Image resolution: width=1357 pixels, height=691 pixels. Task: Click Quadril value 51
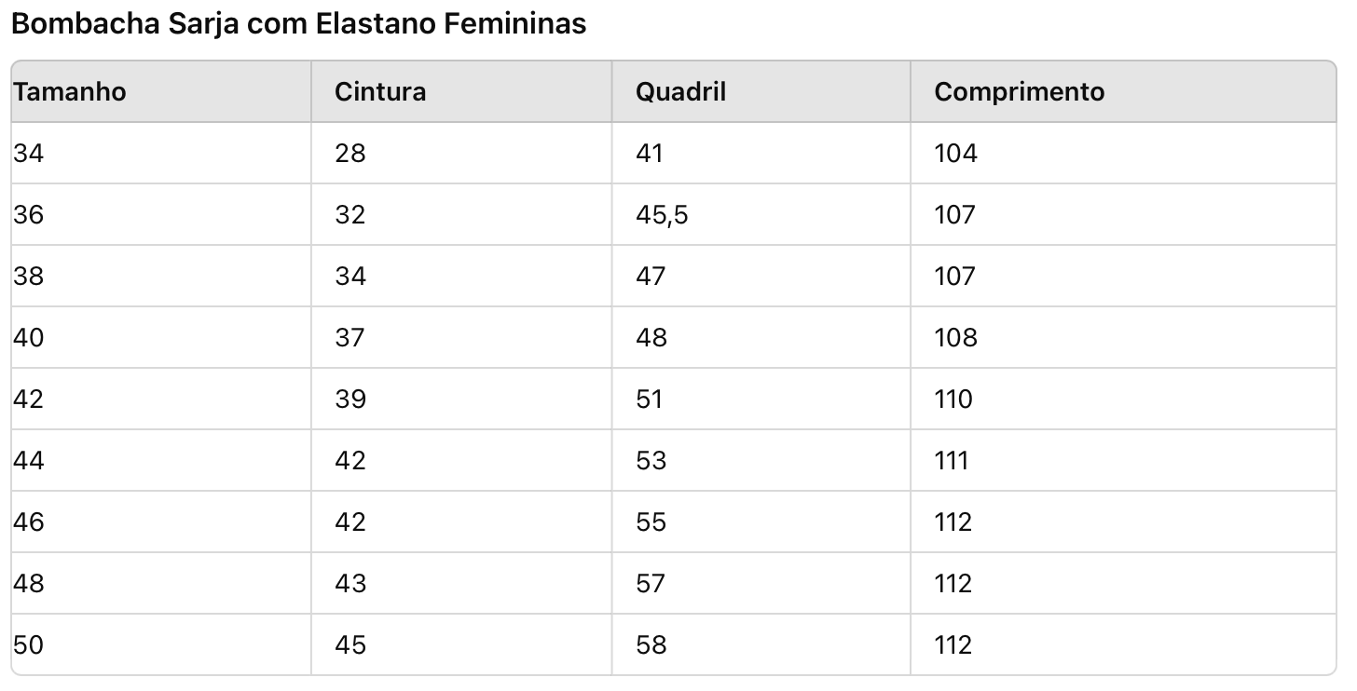click(650, 399)
